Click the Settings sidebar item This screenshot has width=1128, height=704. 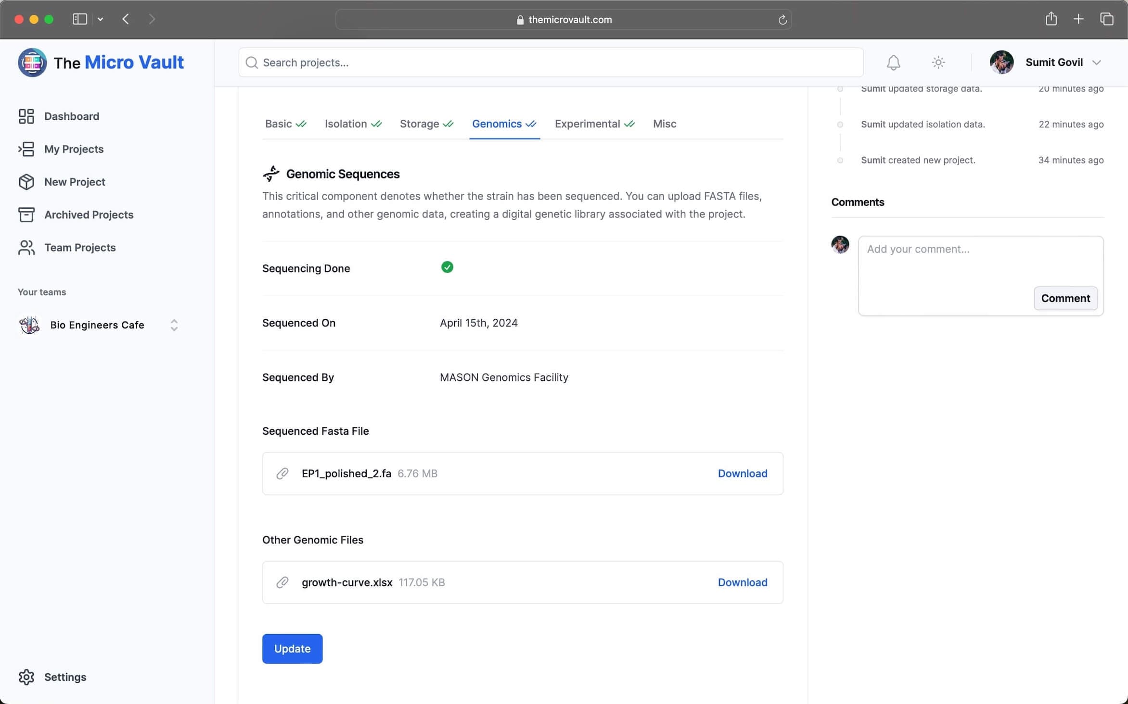click(x=65, y=677)
